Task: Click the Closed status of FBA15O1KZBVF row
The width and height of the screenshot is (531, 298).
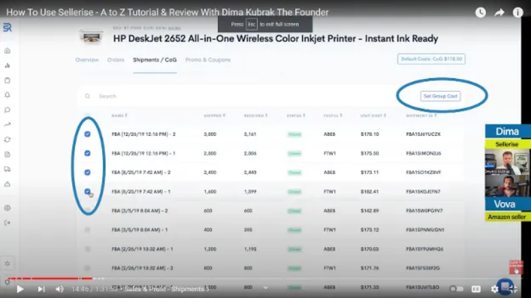Action: (295, 172)
